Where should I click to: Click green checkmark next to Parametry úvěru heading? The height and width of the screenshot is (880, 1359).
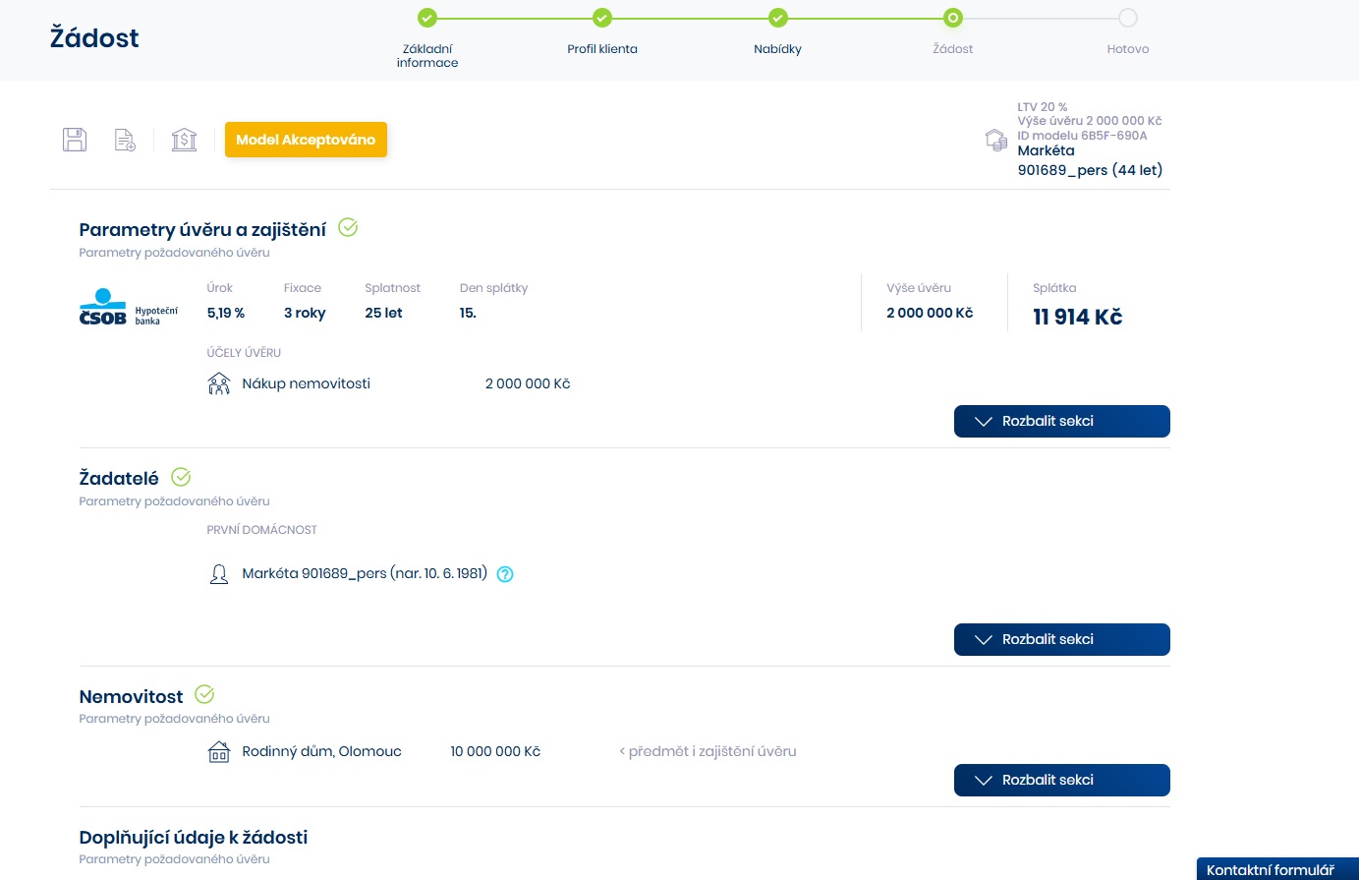click(x=348, y=228)
